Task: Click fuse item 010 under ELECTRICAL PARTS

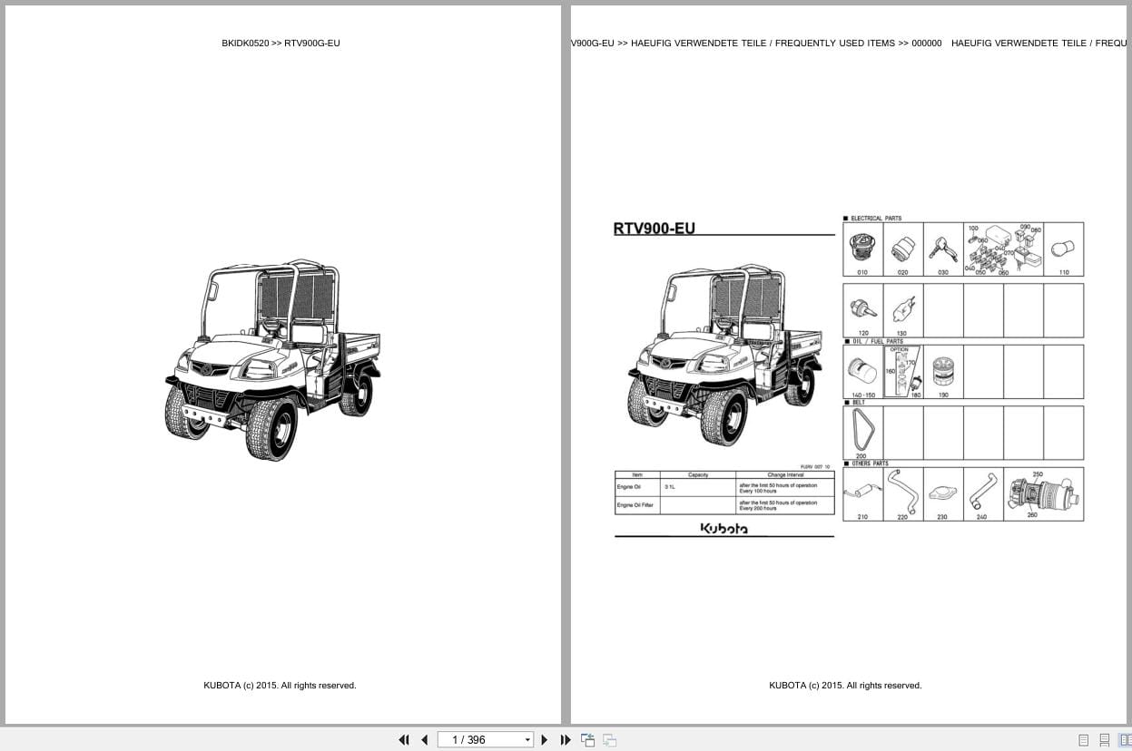Action: point(862,249)
